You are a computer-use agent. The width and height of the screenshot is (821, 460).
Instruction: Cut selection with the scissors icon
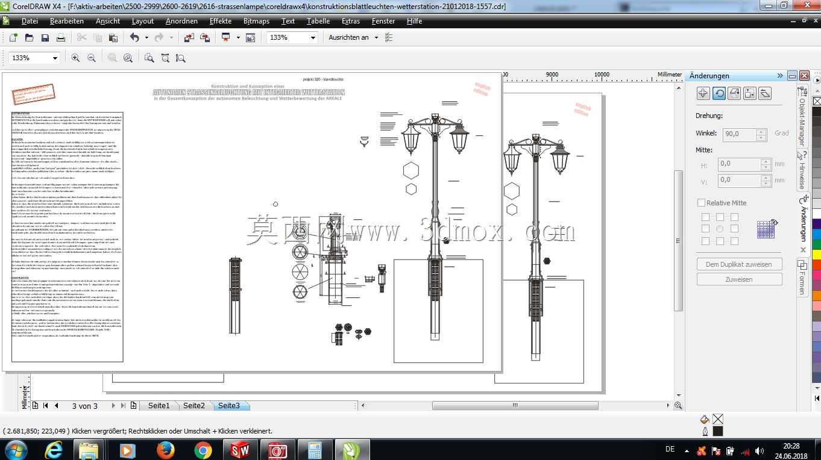point(82,37)
